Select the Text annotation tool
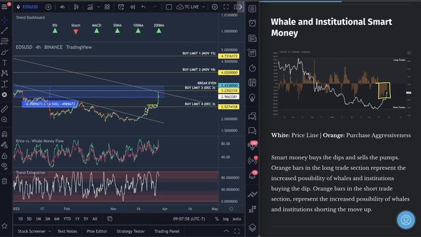The width and height of the screenshot is (421, 237). (5, 63)
